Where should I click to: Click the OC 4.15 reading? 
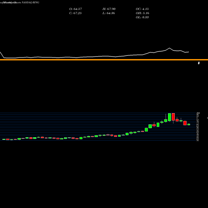click(142, 9)
